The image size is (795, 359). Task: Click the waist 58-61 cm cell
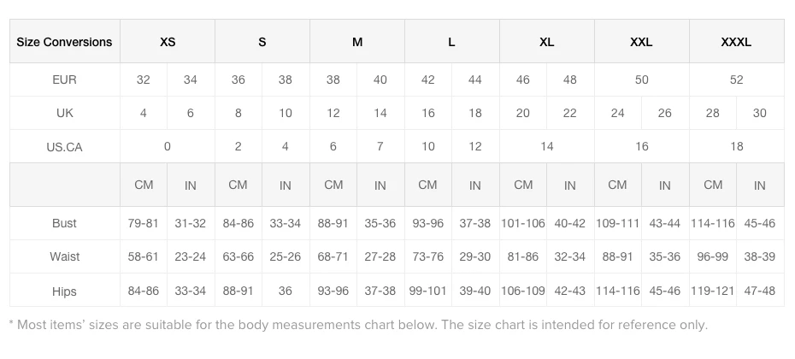[x=144, y=256]
